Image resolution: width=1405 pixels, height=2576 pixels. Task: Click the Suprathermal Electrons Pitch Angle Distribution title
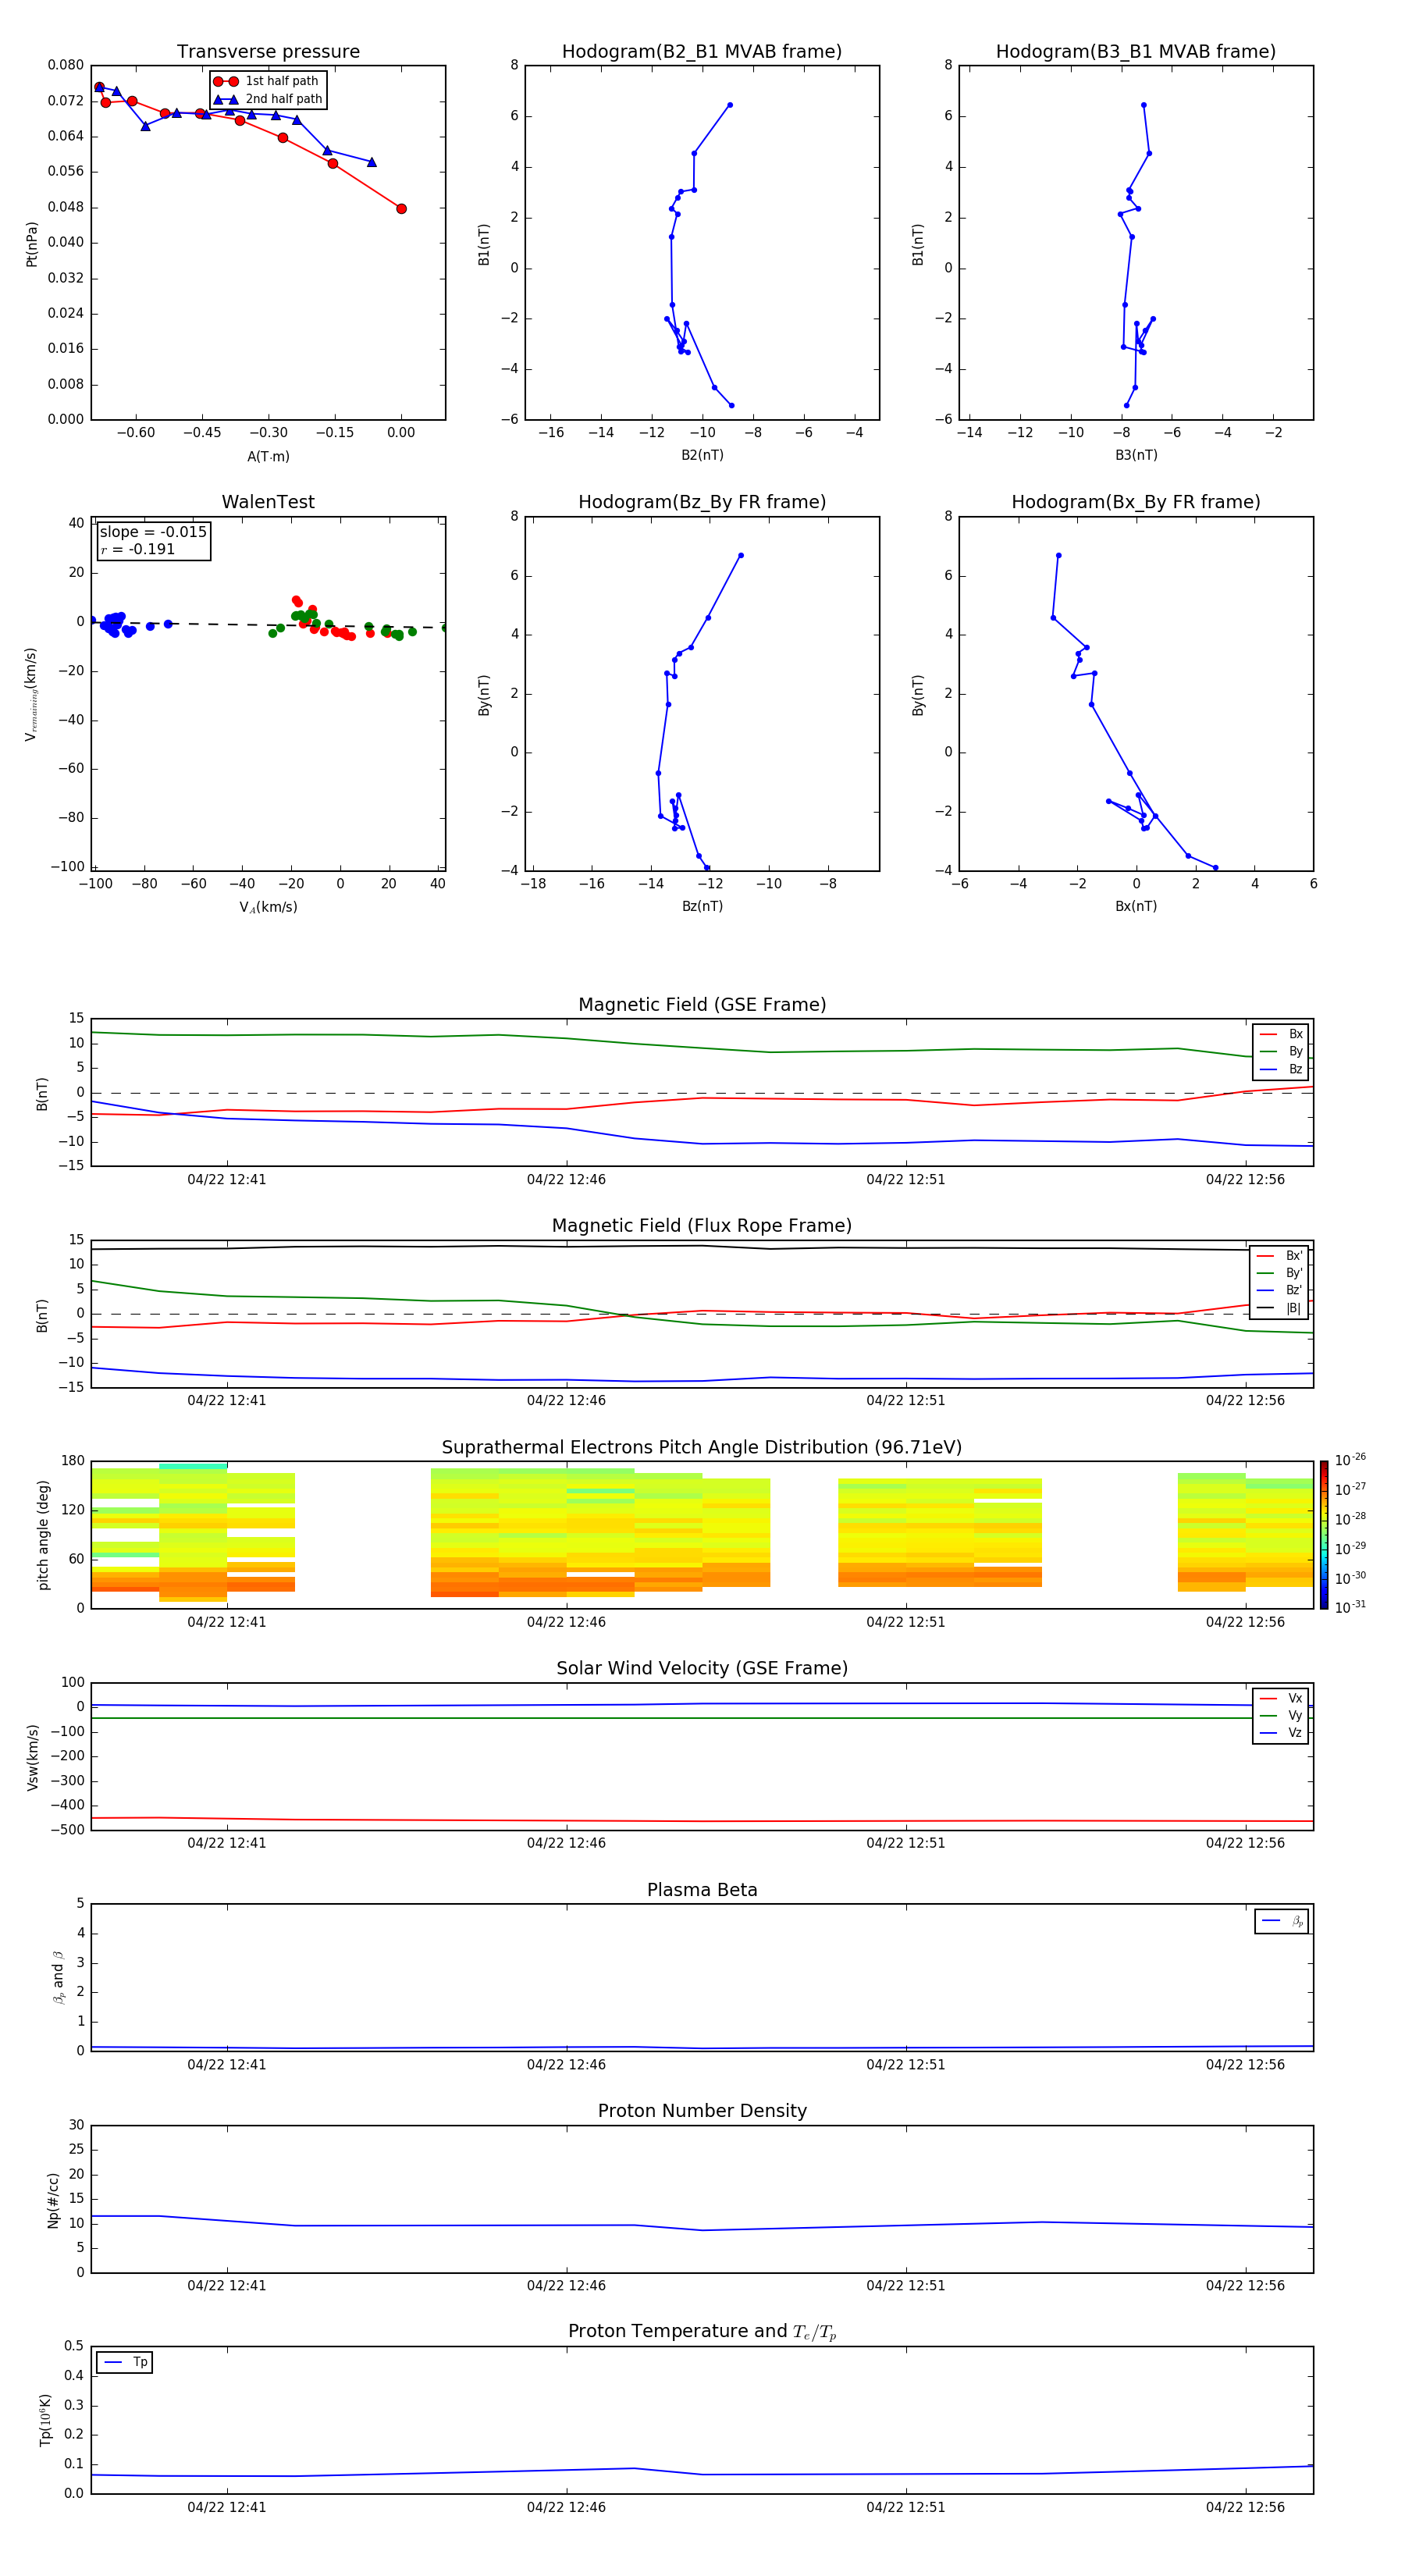point(702,1448)
